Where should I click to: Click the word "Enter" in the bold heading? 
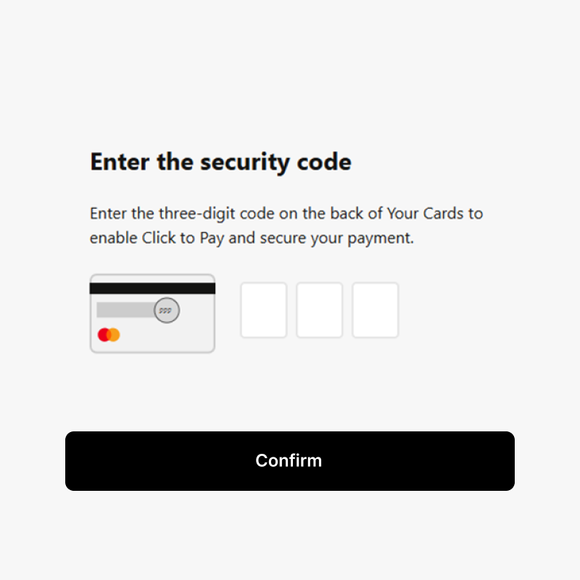[x=120, y=162]
